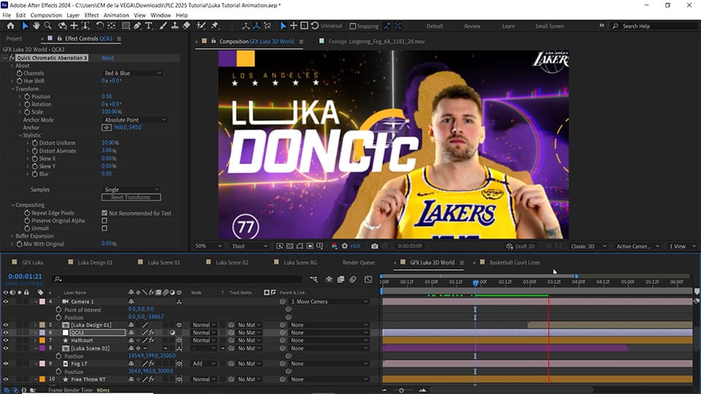This screenshot has width=701, height=394.
Task: Select the Brush tool
Action: (163, 26)
